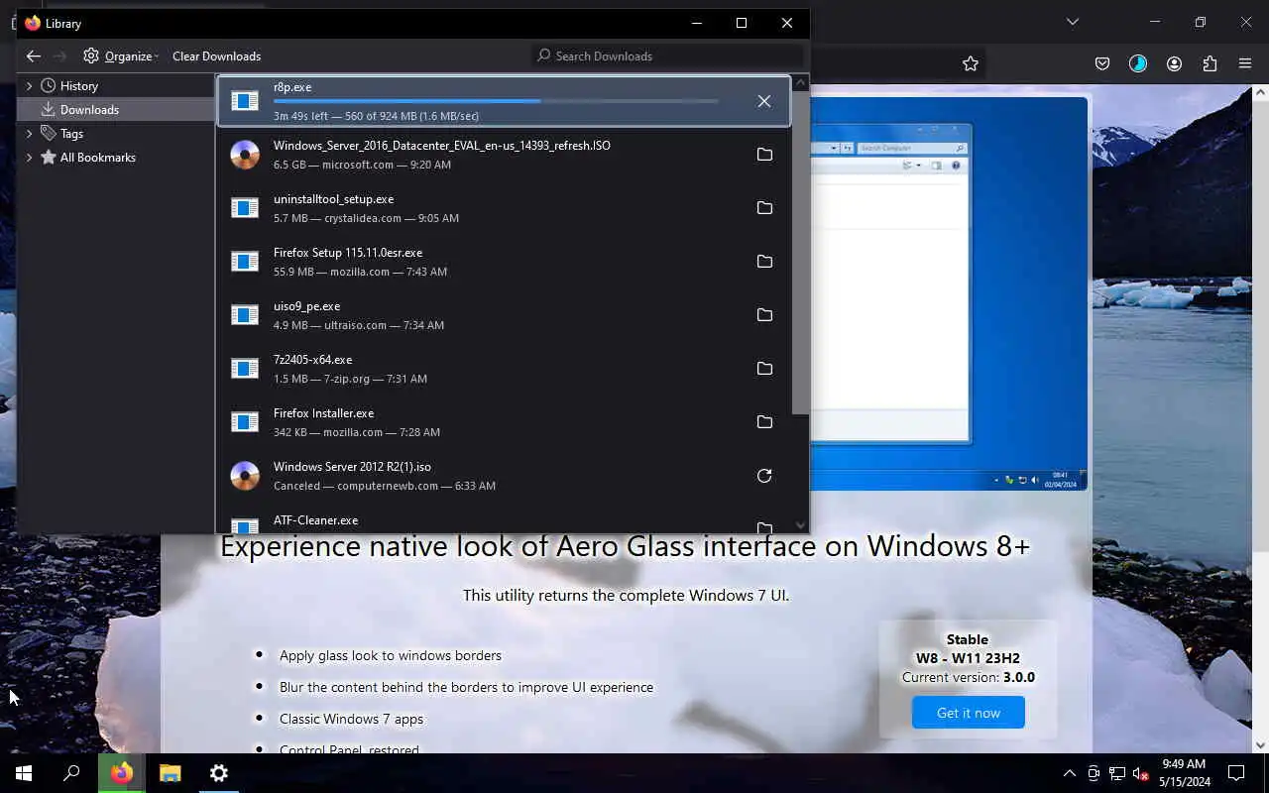Open containing folder for uiso9_pe.exe

tap(764, 315)
